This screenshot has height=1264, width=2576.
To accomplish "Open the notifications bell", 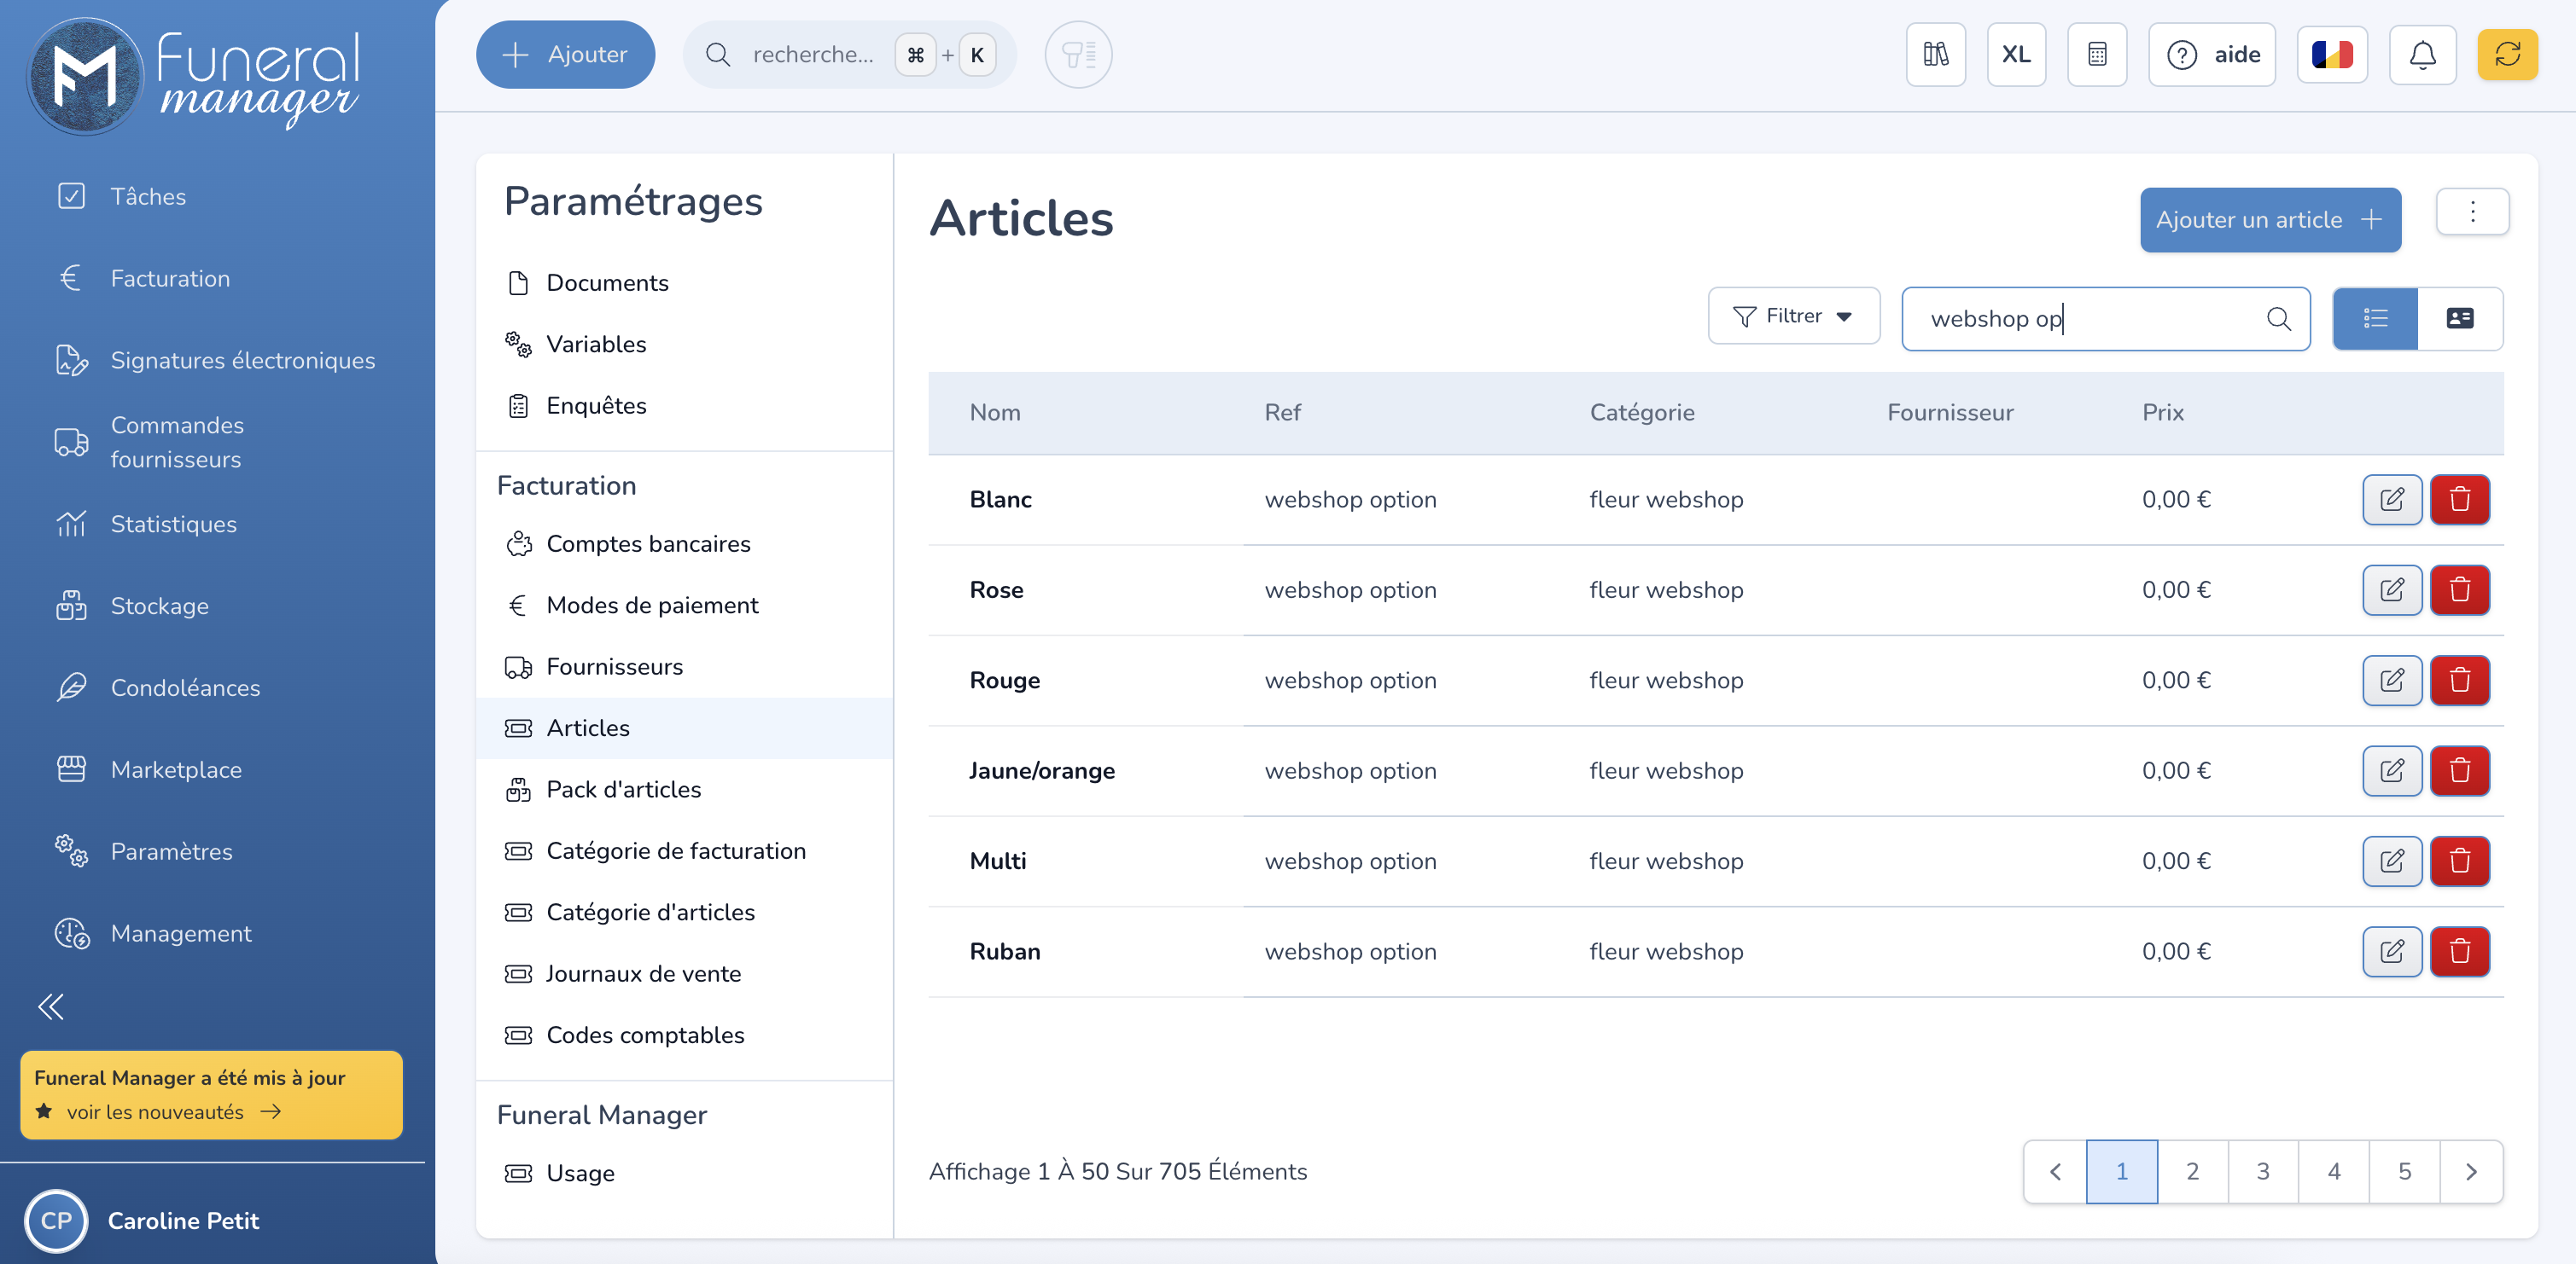I will (x=2422, y=55).
